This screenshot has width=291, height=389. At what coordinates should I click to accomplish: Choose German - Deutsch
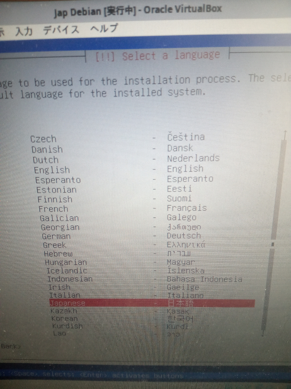pyautogui.click(x=56, y=236)
